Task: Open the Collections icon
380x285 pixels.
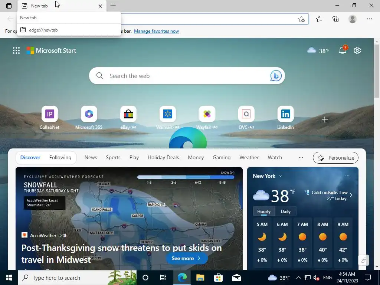Action: point(335,19)
